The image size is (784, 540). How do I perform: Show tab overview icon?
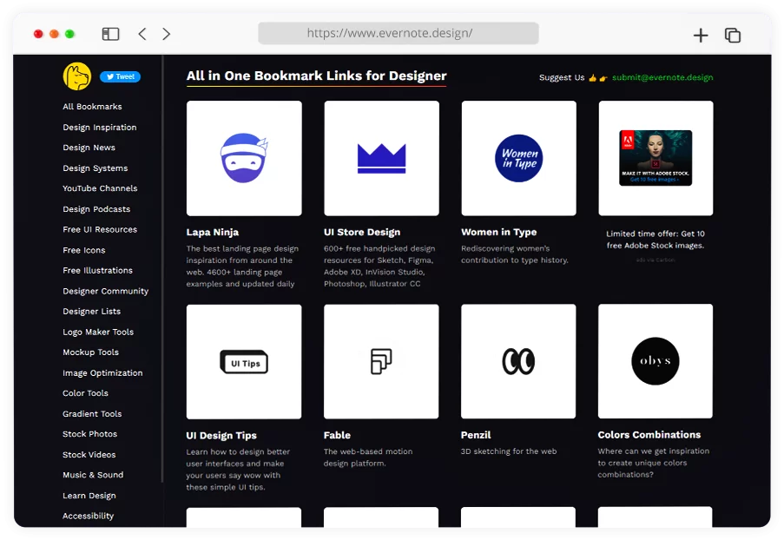pyautogui.click(x=733, y=35)
